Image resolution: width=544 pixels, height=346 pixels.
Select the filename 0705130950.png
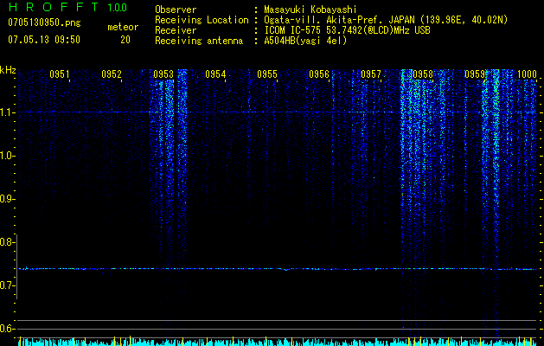(44, 22)
